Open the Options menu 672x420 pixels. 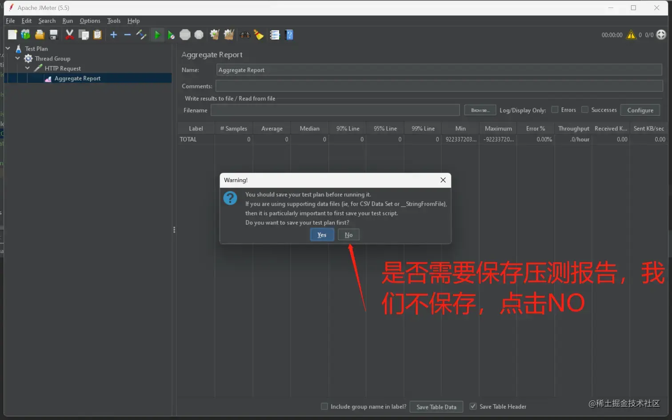[x=90, y=20]
